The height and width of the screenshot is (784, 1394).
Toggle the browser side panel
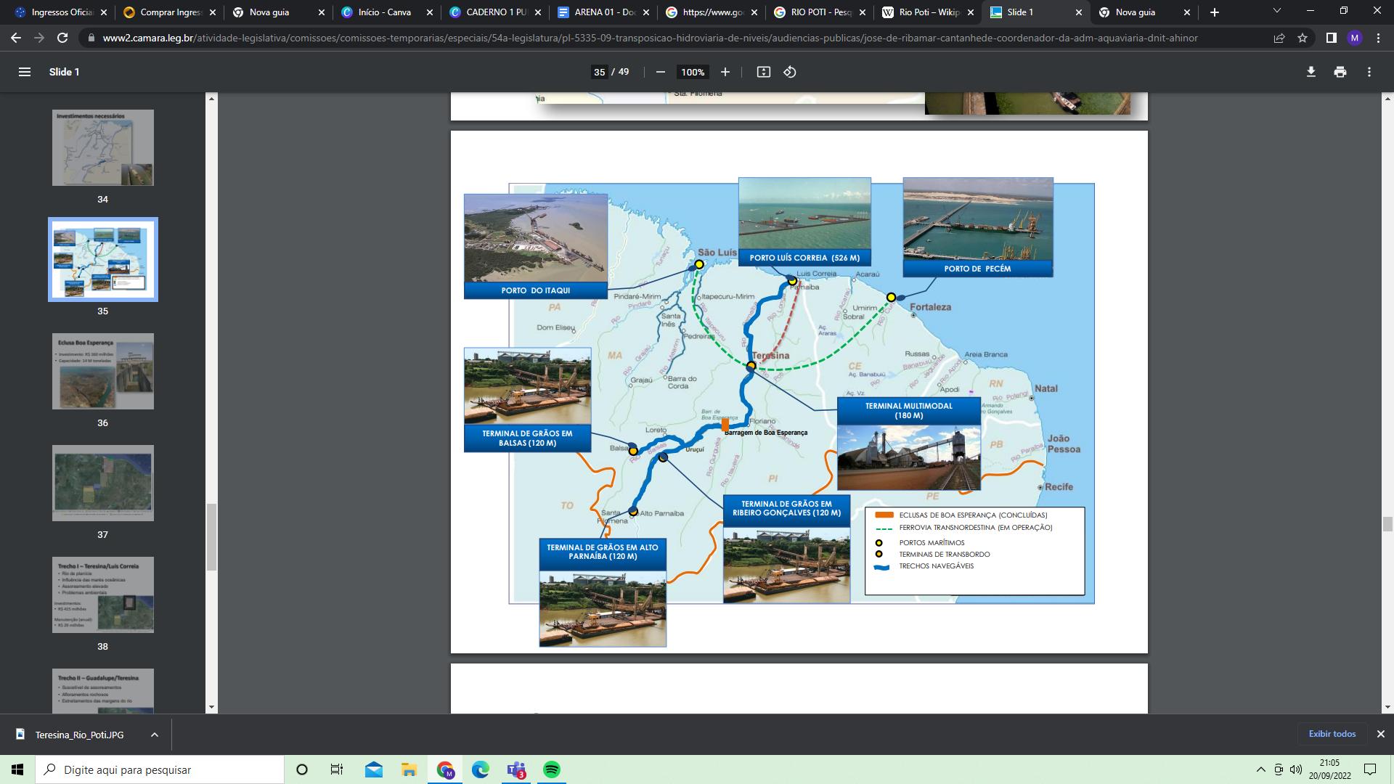[x=1331, y=38]
